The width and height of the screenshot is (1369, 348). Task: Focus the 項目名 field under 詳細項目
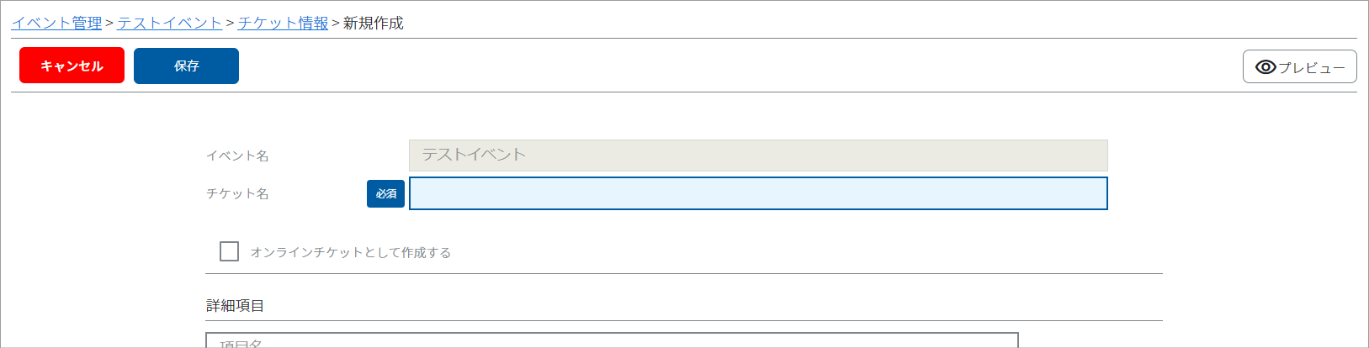coord(612,340)
